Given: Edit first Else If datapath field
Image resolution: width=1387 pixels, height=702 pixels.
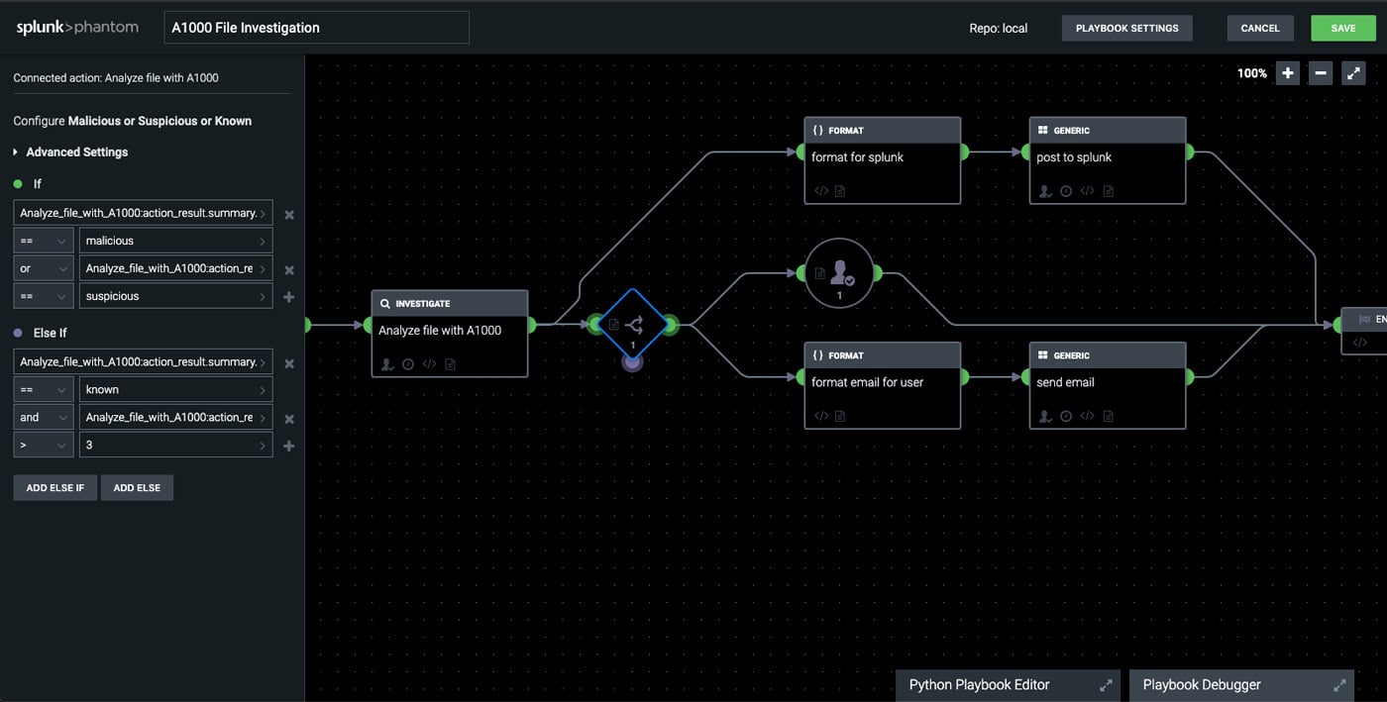Looking at the screenshot, I should (x=144, y=362).
